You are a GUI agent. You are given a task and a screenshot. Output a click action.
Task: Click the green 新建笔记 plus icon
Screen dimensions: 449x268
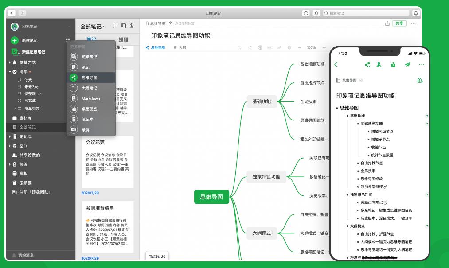click(15, 40)
